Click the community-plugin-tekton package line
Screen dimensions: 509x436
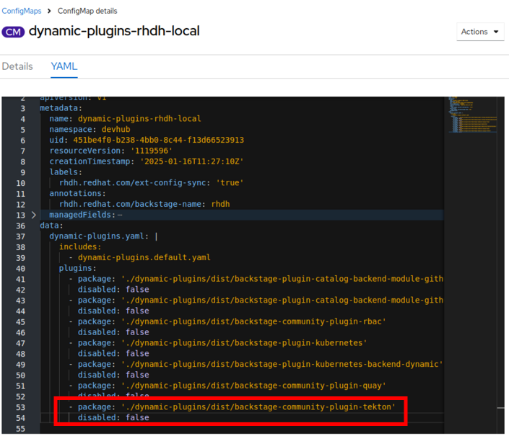pyautogui.click(x=232, y=407)
